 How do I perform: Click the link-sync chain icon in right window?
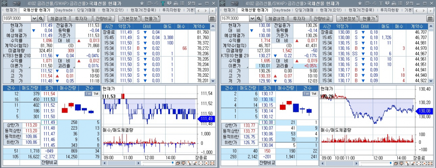coord(374,3)
